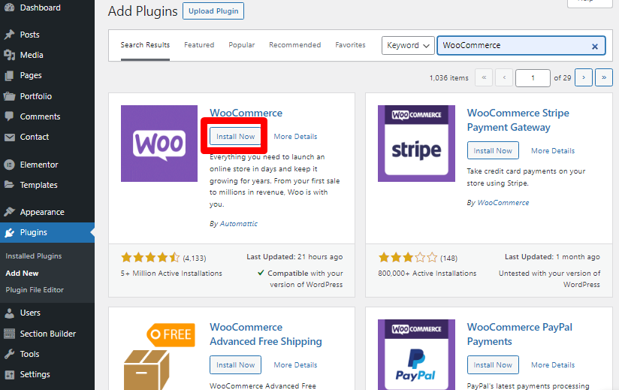Go to next page of results

click(584, 77)
